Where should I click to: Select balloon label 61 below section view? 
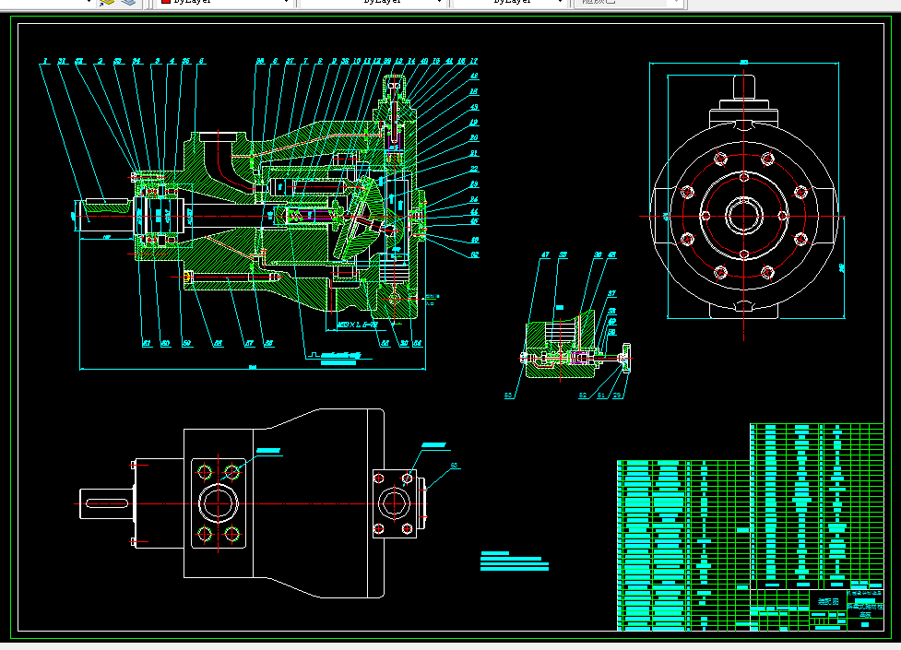(147, 343)
